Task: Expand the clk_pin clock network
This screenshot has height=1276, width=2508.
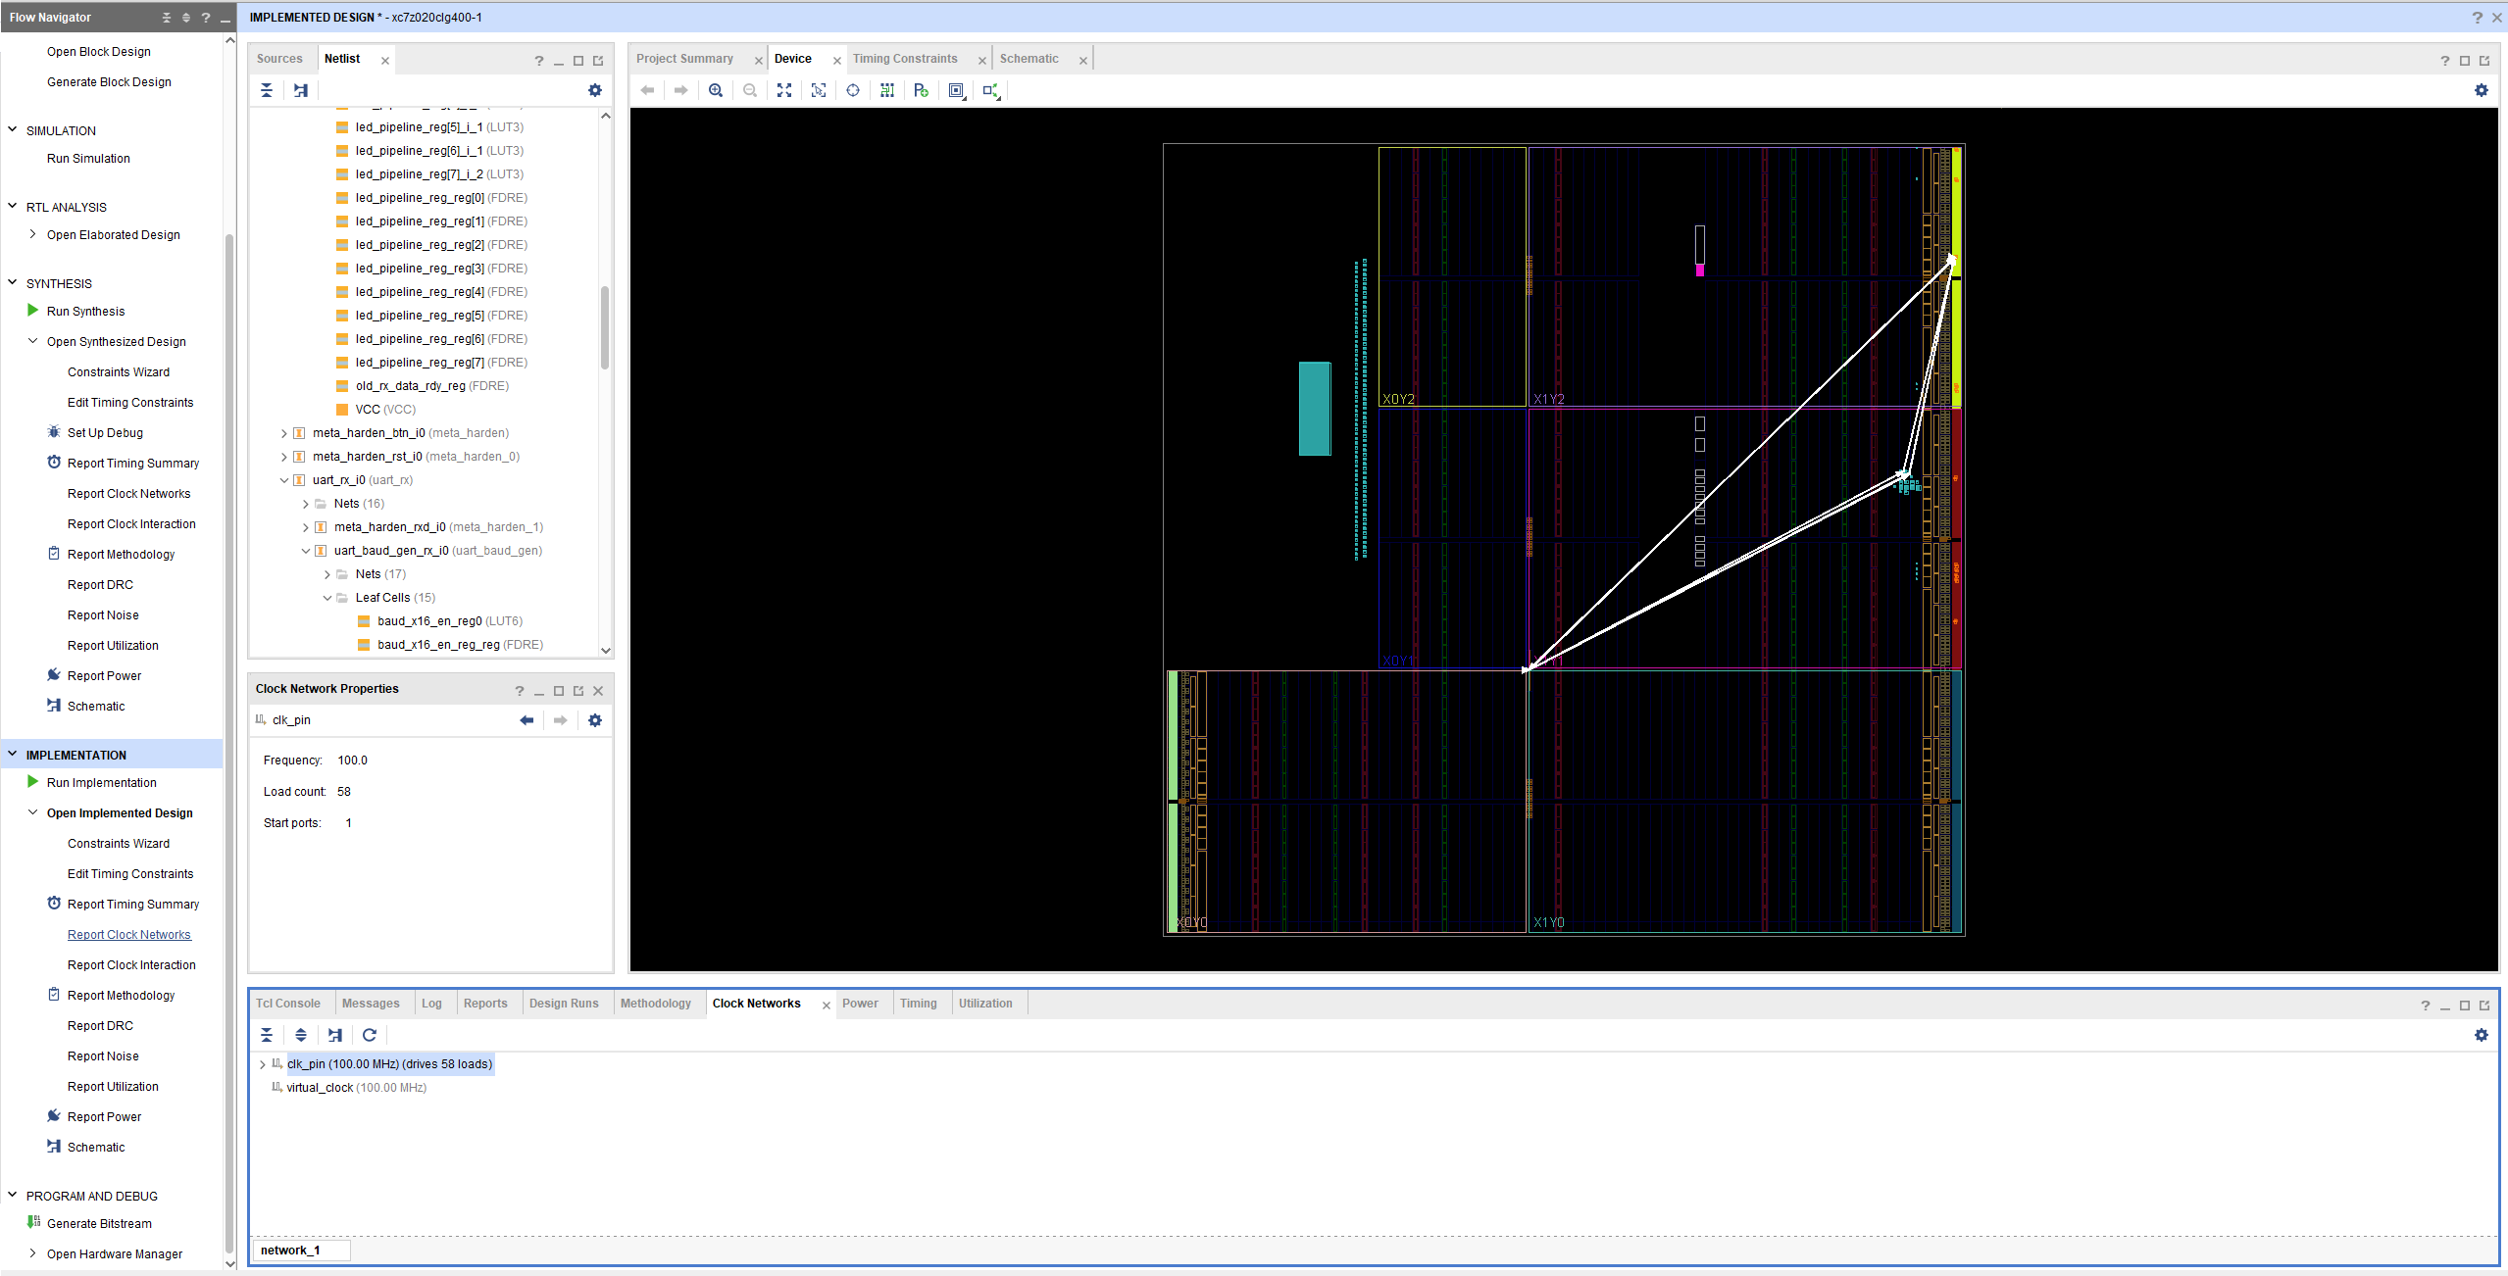Action: (263, 1064)
